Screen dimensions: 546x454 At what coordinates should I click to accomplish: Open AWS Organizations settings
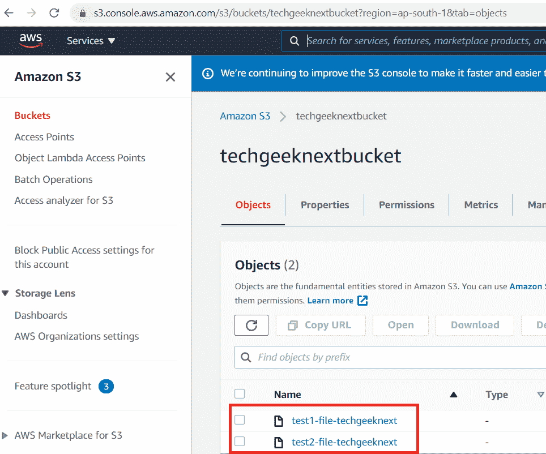point(76,336)
